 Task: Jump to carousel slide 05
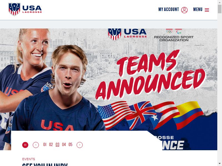click(70, 144)
